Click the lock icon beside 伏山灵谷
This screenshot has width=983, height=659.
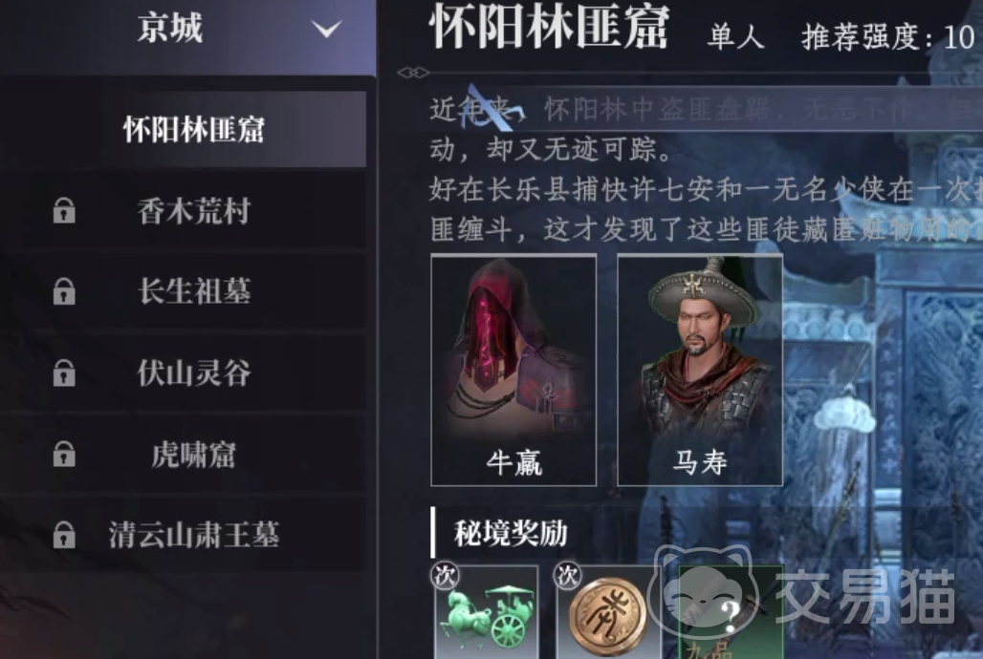(x=64, y=372)
